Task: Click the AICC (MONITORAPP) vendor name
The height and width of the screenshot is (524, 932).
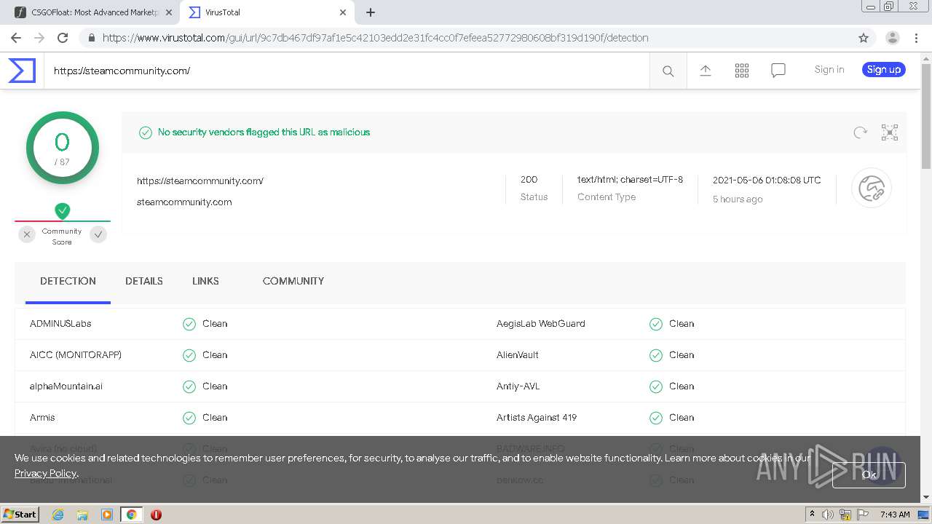Action: click(76, 355)
